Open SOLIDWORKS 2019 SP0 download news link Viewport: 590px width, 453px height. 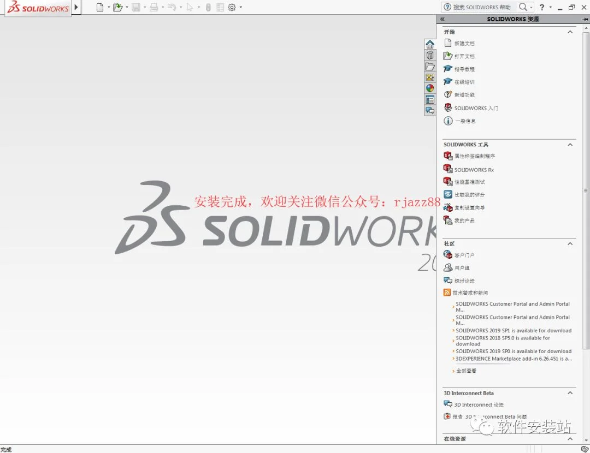(x=514, y=351)
